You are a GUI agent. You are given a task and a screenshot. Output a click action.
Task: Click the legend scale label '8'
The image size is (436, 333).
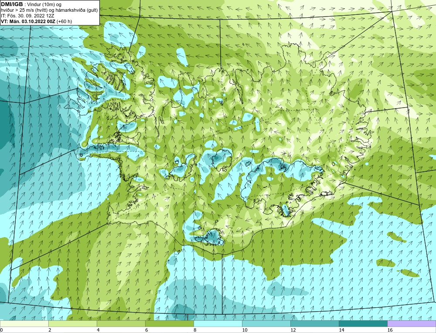[x=195, y=330]
